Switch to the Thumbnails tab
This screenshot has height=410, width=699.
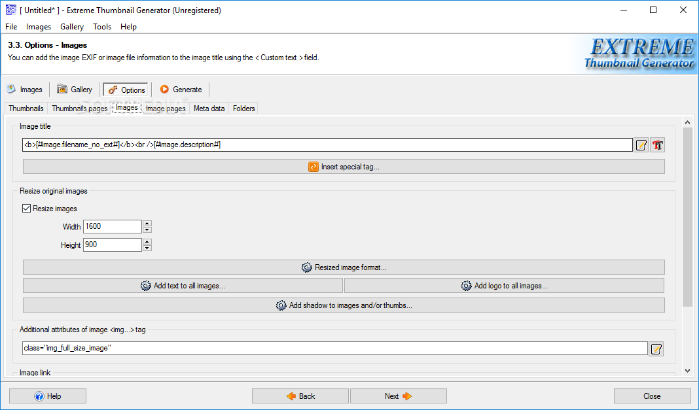tap(26, 108)
